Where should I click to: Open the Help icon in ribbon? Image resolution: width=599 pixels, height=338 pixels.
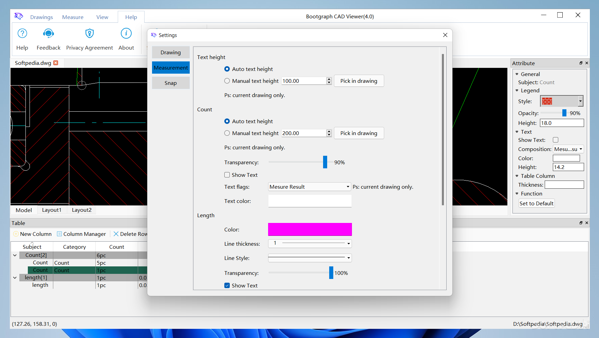[x=22, y=33]
